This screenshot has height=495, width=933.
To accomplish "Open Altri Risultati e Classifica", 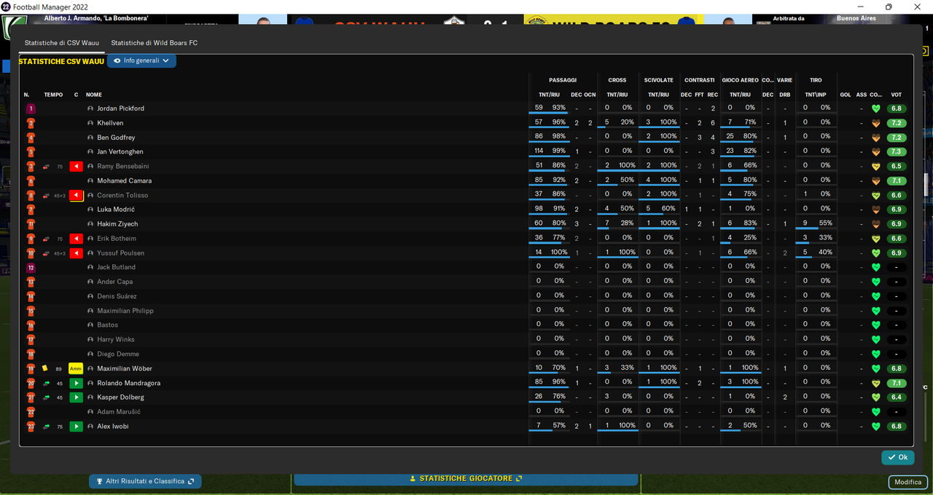I will tap(145, 481).
